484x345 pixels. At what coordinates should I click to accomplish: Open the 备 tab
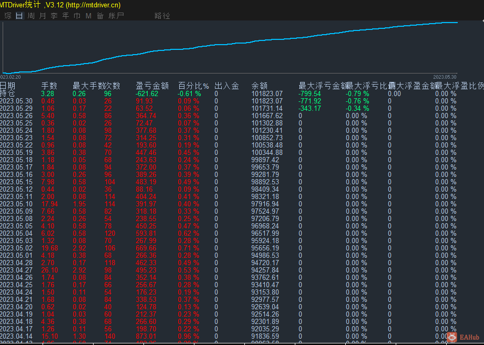point(100,16)
